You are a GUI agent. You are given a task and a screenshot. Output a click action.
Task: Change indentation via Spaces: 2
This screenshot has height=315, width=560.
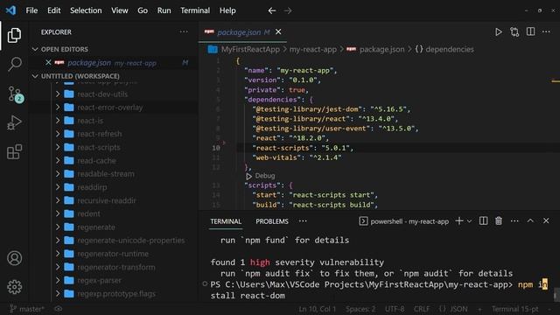tap(360, 309)
